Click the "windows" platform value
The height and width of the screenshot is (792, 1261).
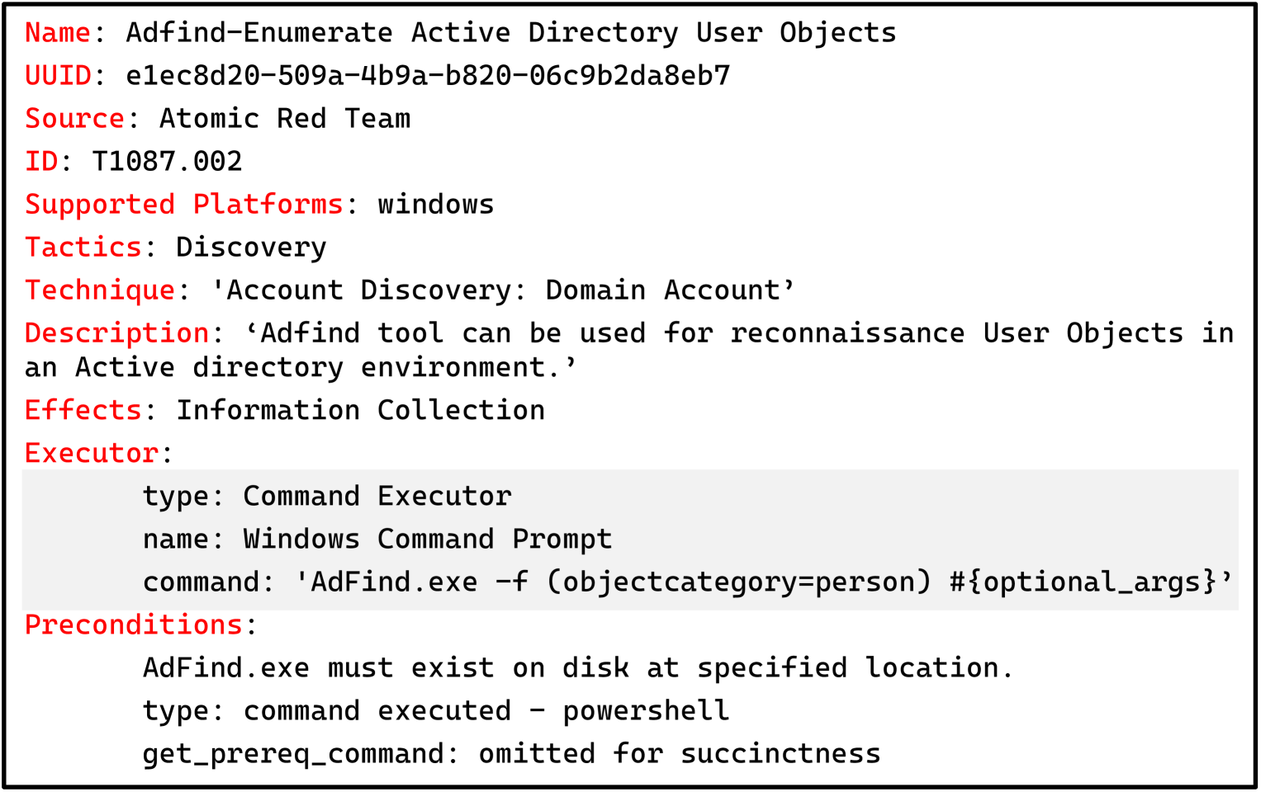click(435, 205)
